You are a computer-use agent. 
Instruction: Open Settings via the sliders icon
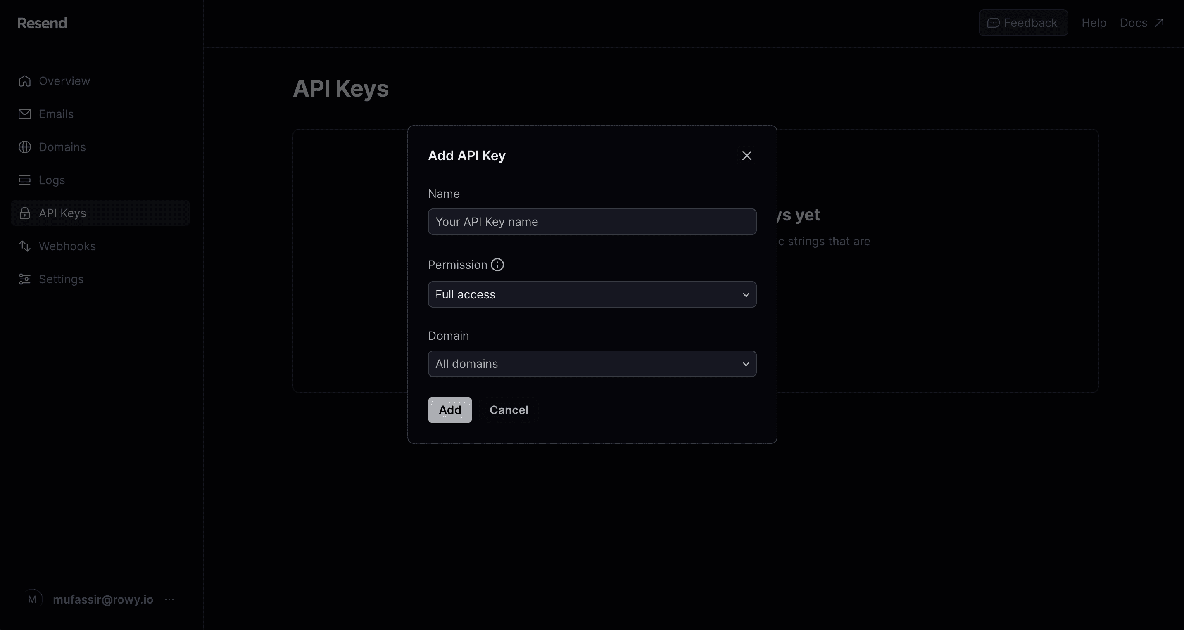pos(25,279)
